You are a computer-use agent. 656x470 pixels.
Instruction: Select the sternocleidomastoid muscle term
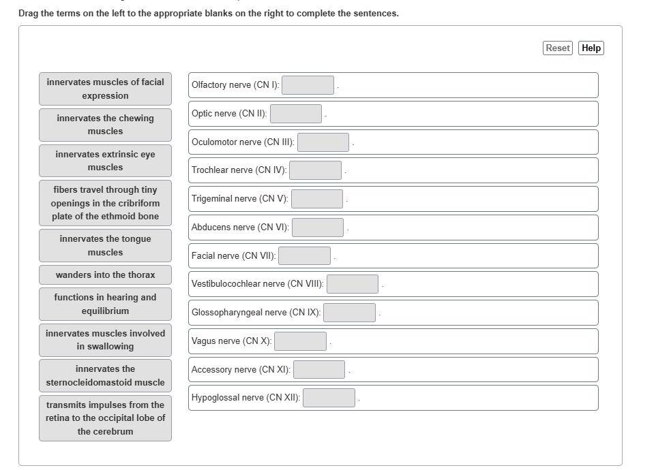105,375
